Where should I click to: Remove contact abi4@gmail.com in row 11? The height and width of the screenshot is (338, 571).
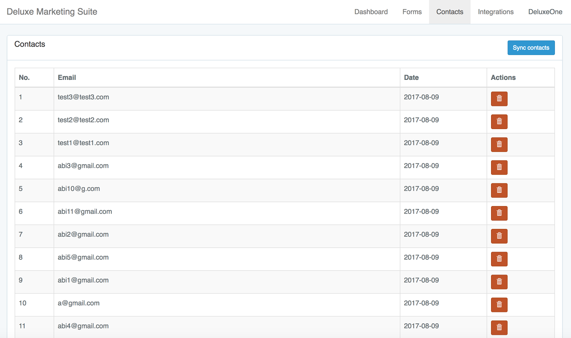[499, 327]
